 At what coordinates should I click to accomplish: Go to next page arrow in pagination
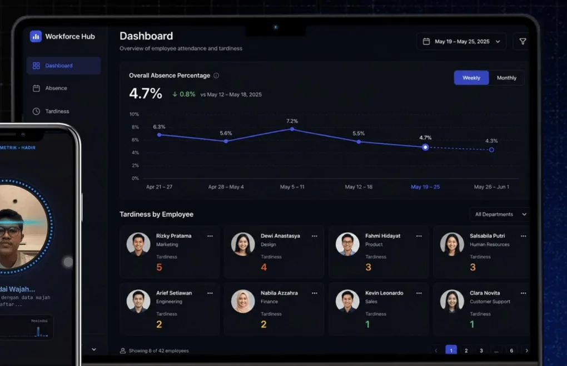tap(526, 350)
